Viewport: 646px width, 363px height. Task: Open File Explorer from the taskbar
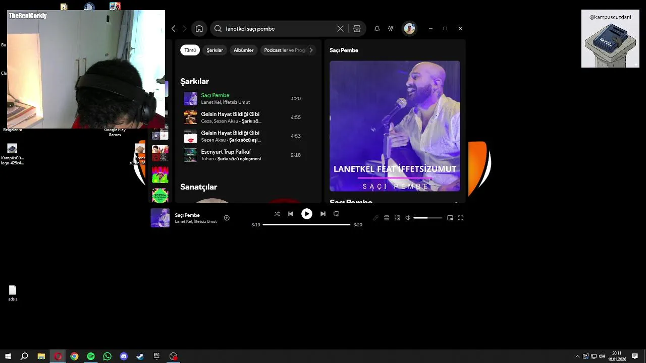tap(41, 356)
